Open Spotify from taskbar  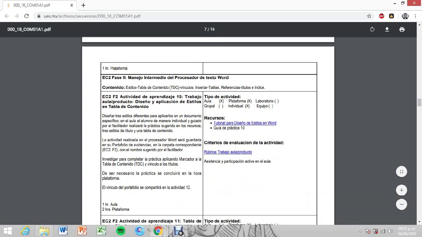[x=121, y=231]
